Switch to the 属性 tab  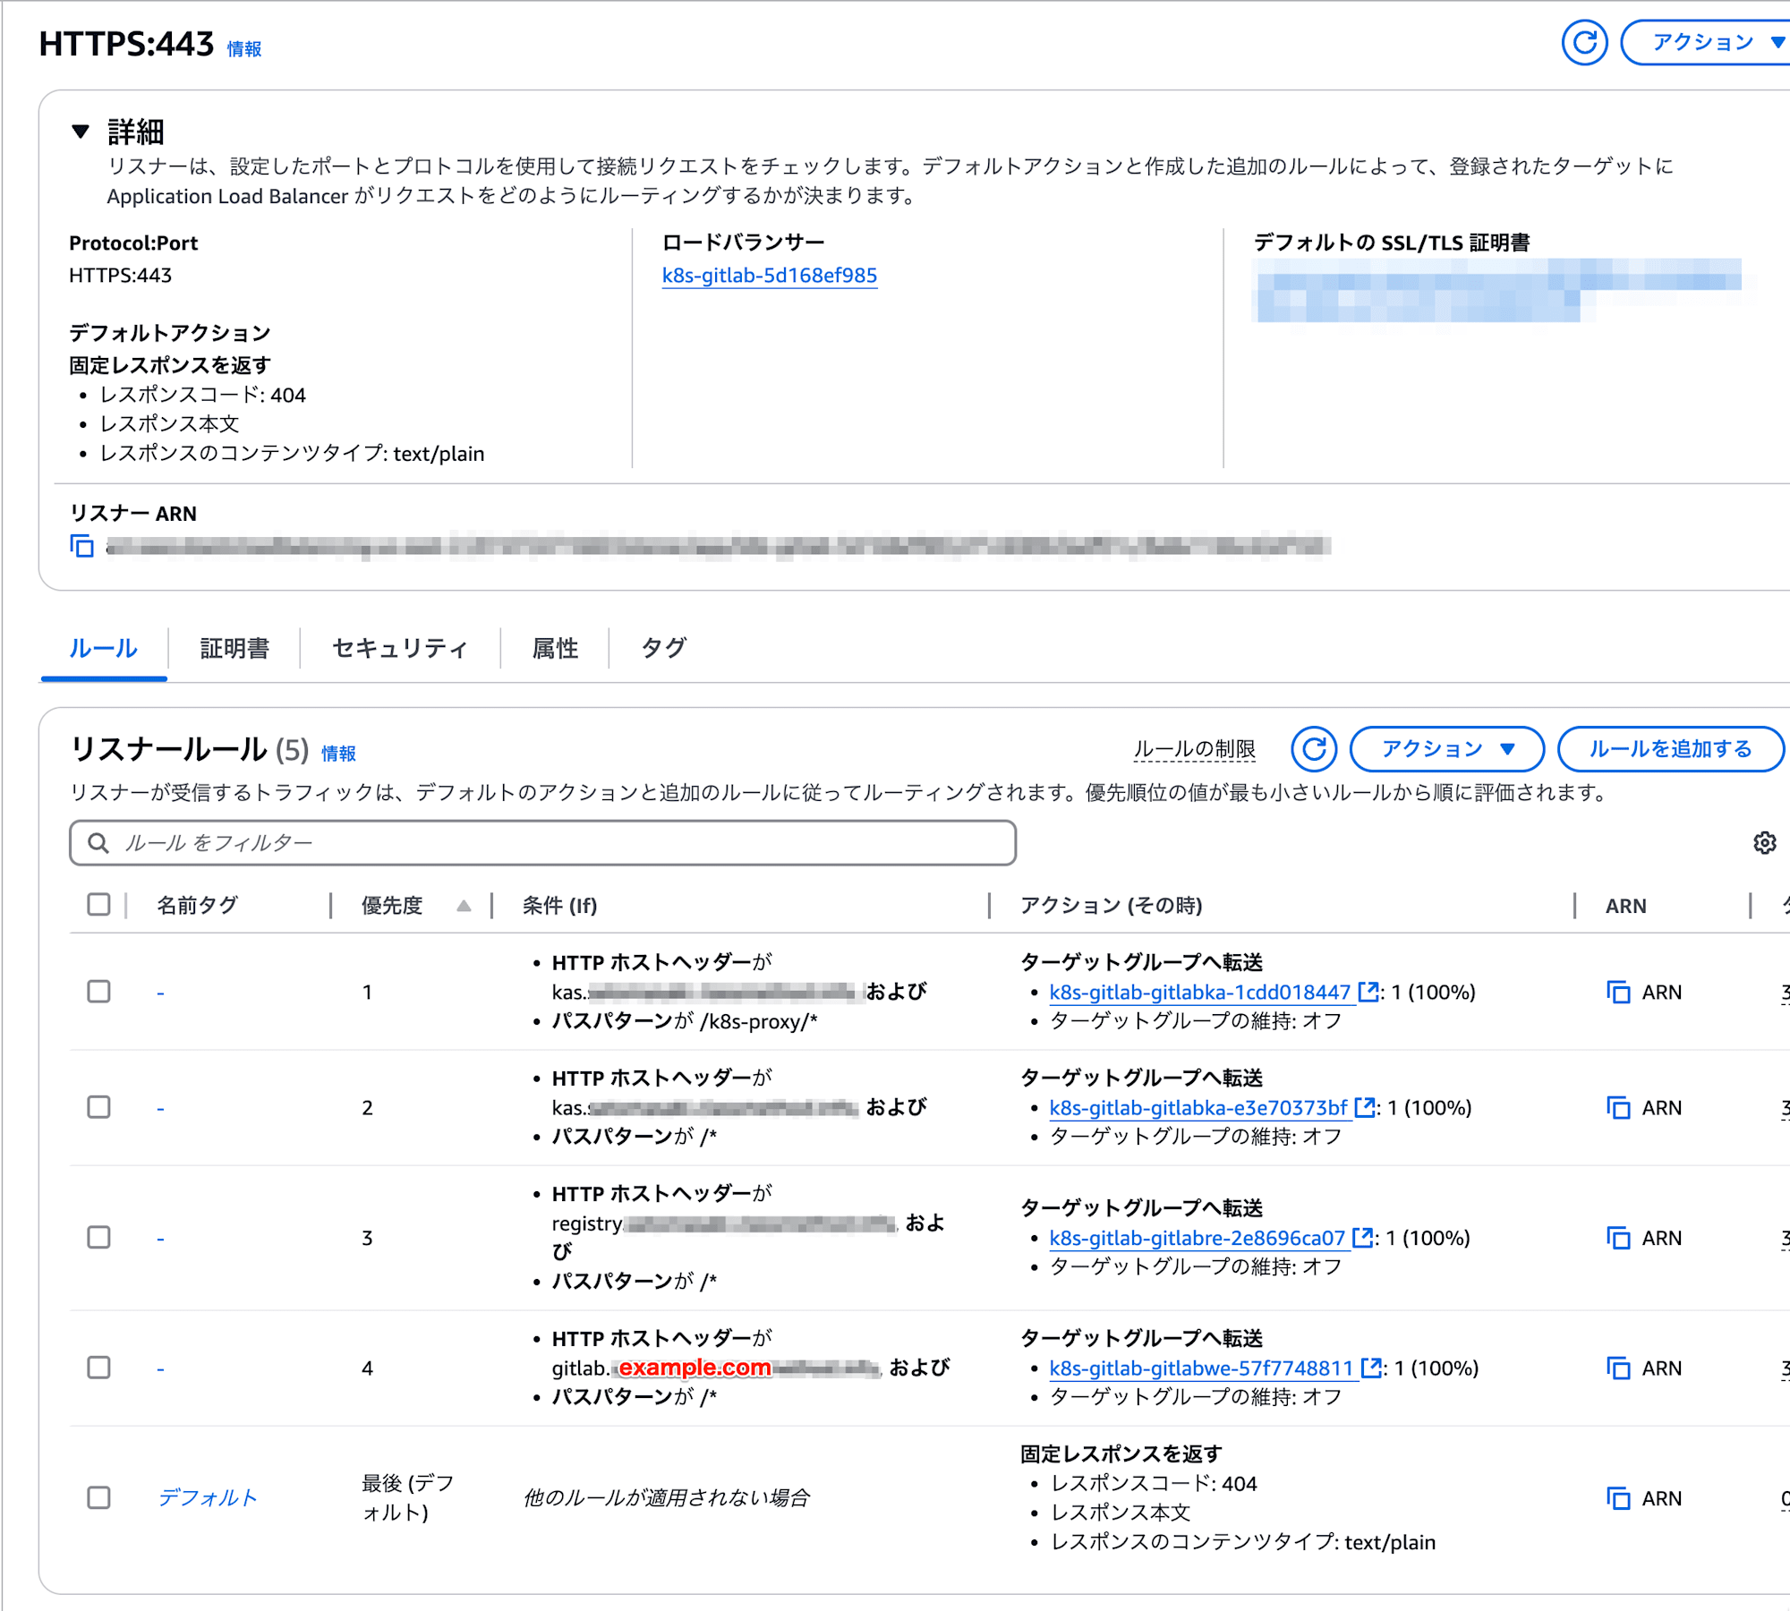(x=555, y=648)
